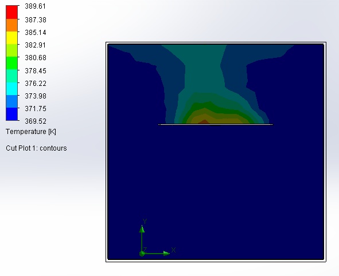Image resolution: width=339 pixels, height=276 pixels.
Task: Select the legend value 387.38
Action: pos(36,20)
